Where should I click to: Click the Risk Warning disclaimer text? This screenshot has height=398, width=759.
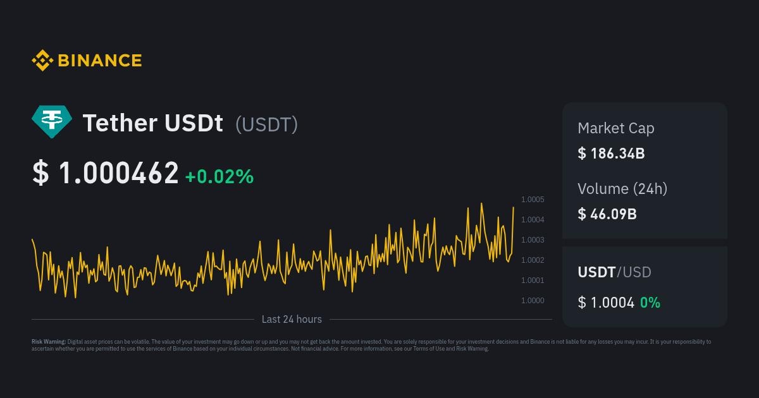371,345
